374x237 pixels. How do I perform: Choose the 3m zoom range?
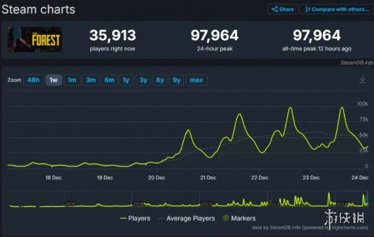pos(91,80)
